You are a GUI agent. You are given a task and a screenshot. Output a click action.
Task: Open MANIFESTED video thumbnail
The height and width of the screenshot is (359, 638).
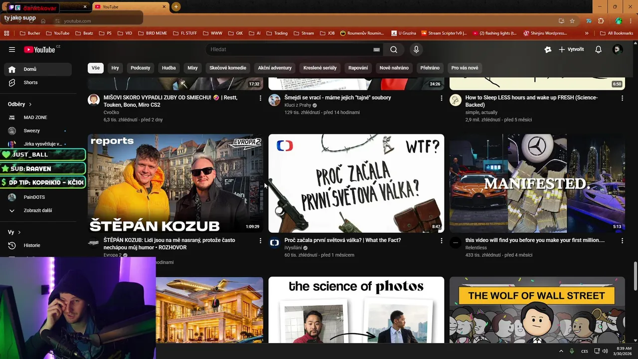pos(537,183)
